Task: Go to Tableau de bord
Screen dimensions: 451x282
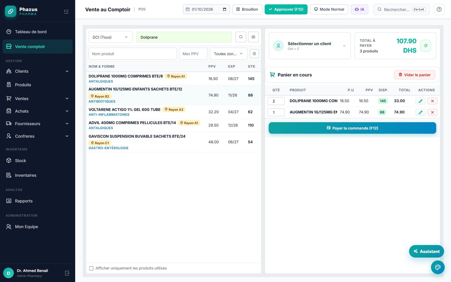Action: pos(37,32)
